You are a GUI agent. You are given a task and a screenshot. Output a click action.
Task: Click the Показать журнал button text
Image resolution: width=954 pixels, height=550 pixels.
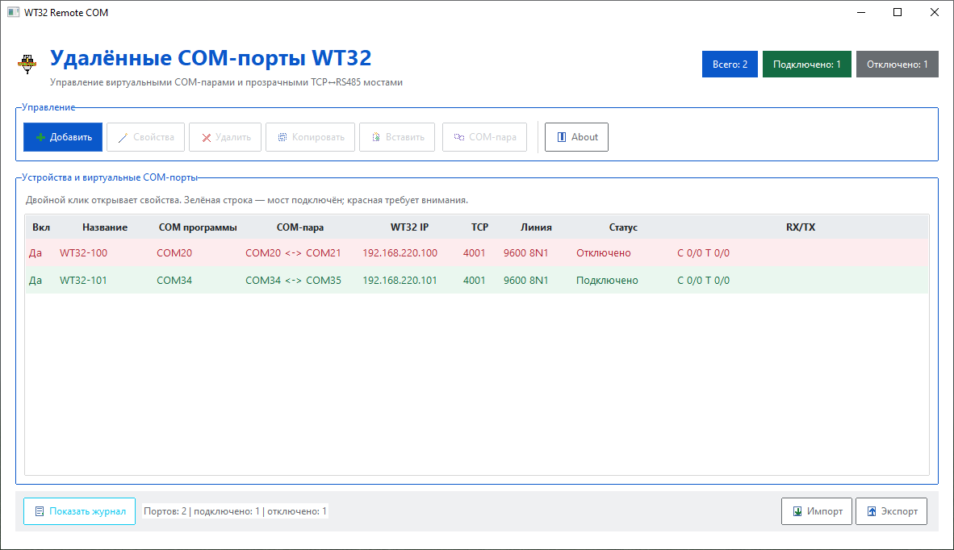[x=88, y=512]
